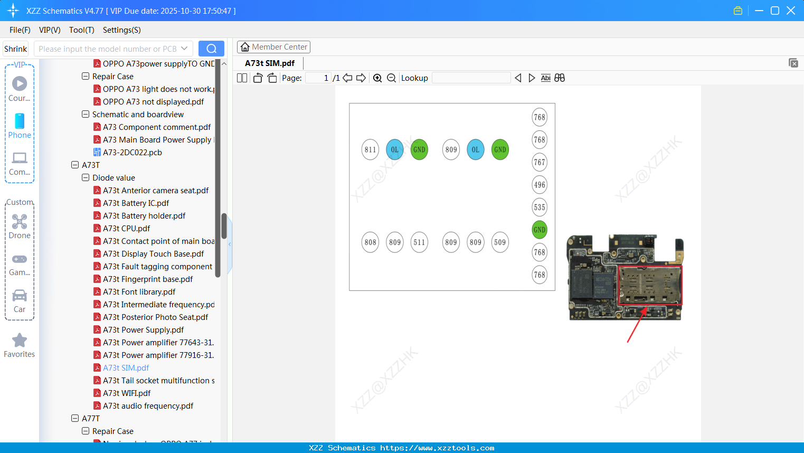Collapse Schematic and boardview folder
Image resolution: width=804 pixels, height=453 pixels.
[x=86, y=114]
